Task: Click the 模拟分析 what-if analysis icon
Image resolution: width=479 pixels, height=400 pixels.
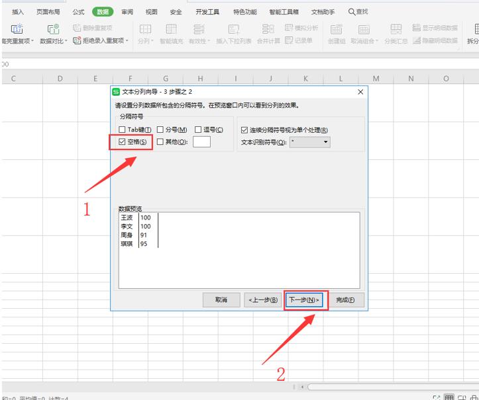Action: click(x=289, y=28)
